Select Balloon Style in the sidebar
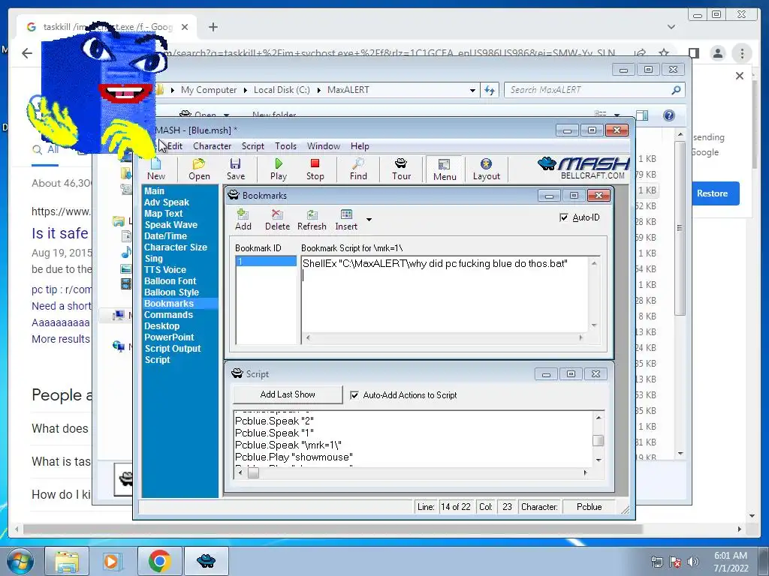Viewport: 769px width, 576px height. click(x=171, y=292)
